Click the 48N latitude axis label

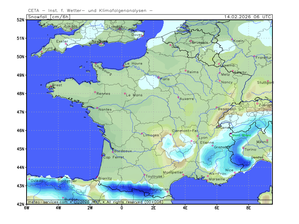20,93
